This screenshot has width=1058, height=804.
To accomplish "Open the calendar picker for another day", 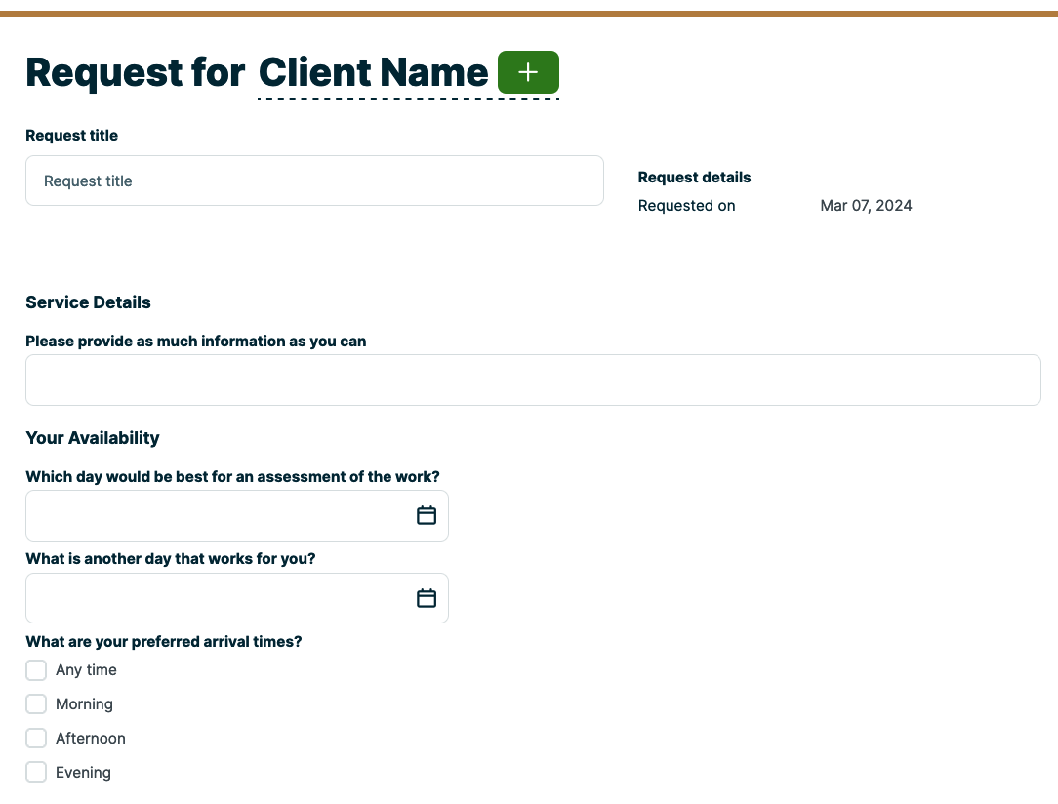I will point(426,597).
